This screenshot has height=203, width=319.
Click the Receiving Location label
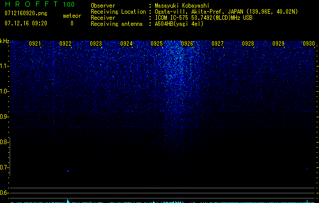(118, 12)
